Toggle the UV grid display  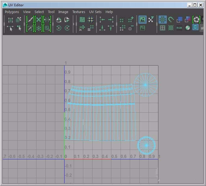[162, 20]
